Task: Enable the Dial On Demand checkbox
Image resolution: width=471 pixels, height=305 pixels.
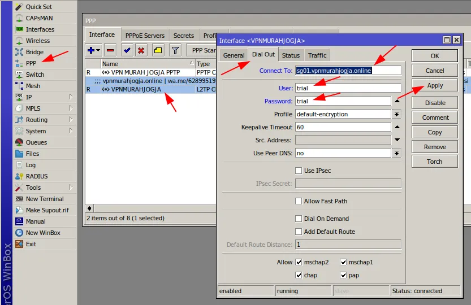Action: (x=299, y=219)
